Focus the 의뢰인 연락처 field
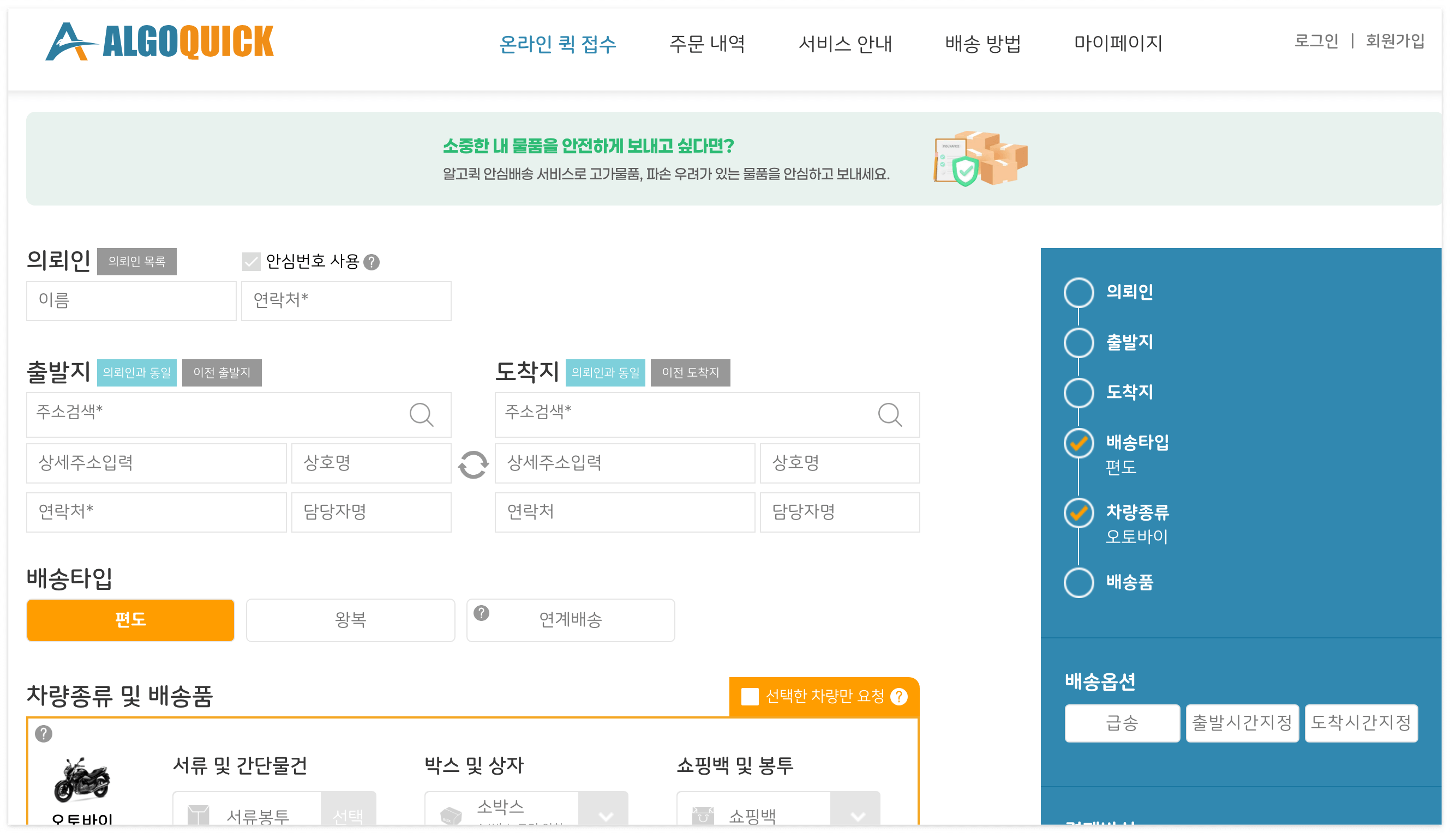This screenshot has width=1450, height=833. 346,300
